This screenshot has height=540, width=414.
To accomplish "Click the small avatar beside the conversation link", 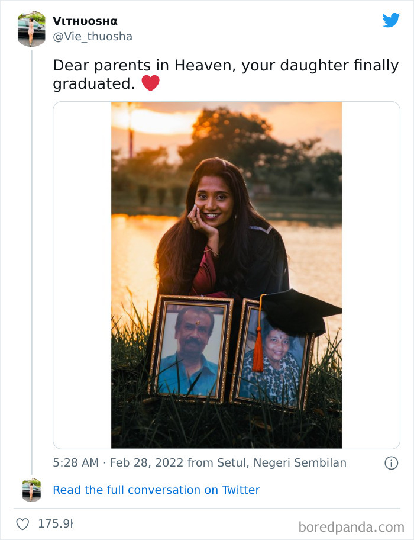I will 31,490.
